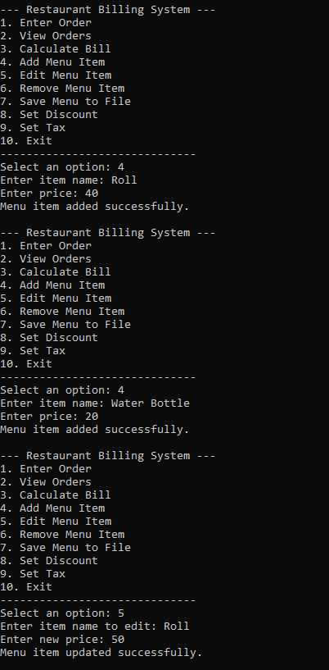Click 'Enter Order' in the topmost menu listing
The image size is (329, 670).
tap(56, 23)
